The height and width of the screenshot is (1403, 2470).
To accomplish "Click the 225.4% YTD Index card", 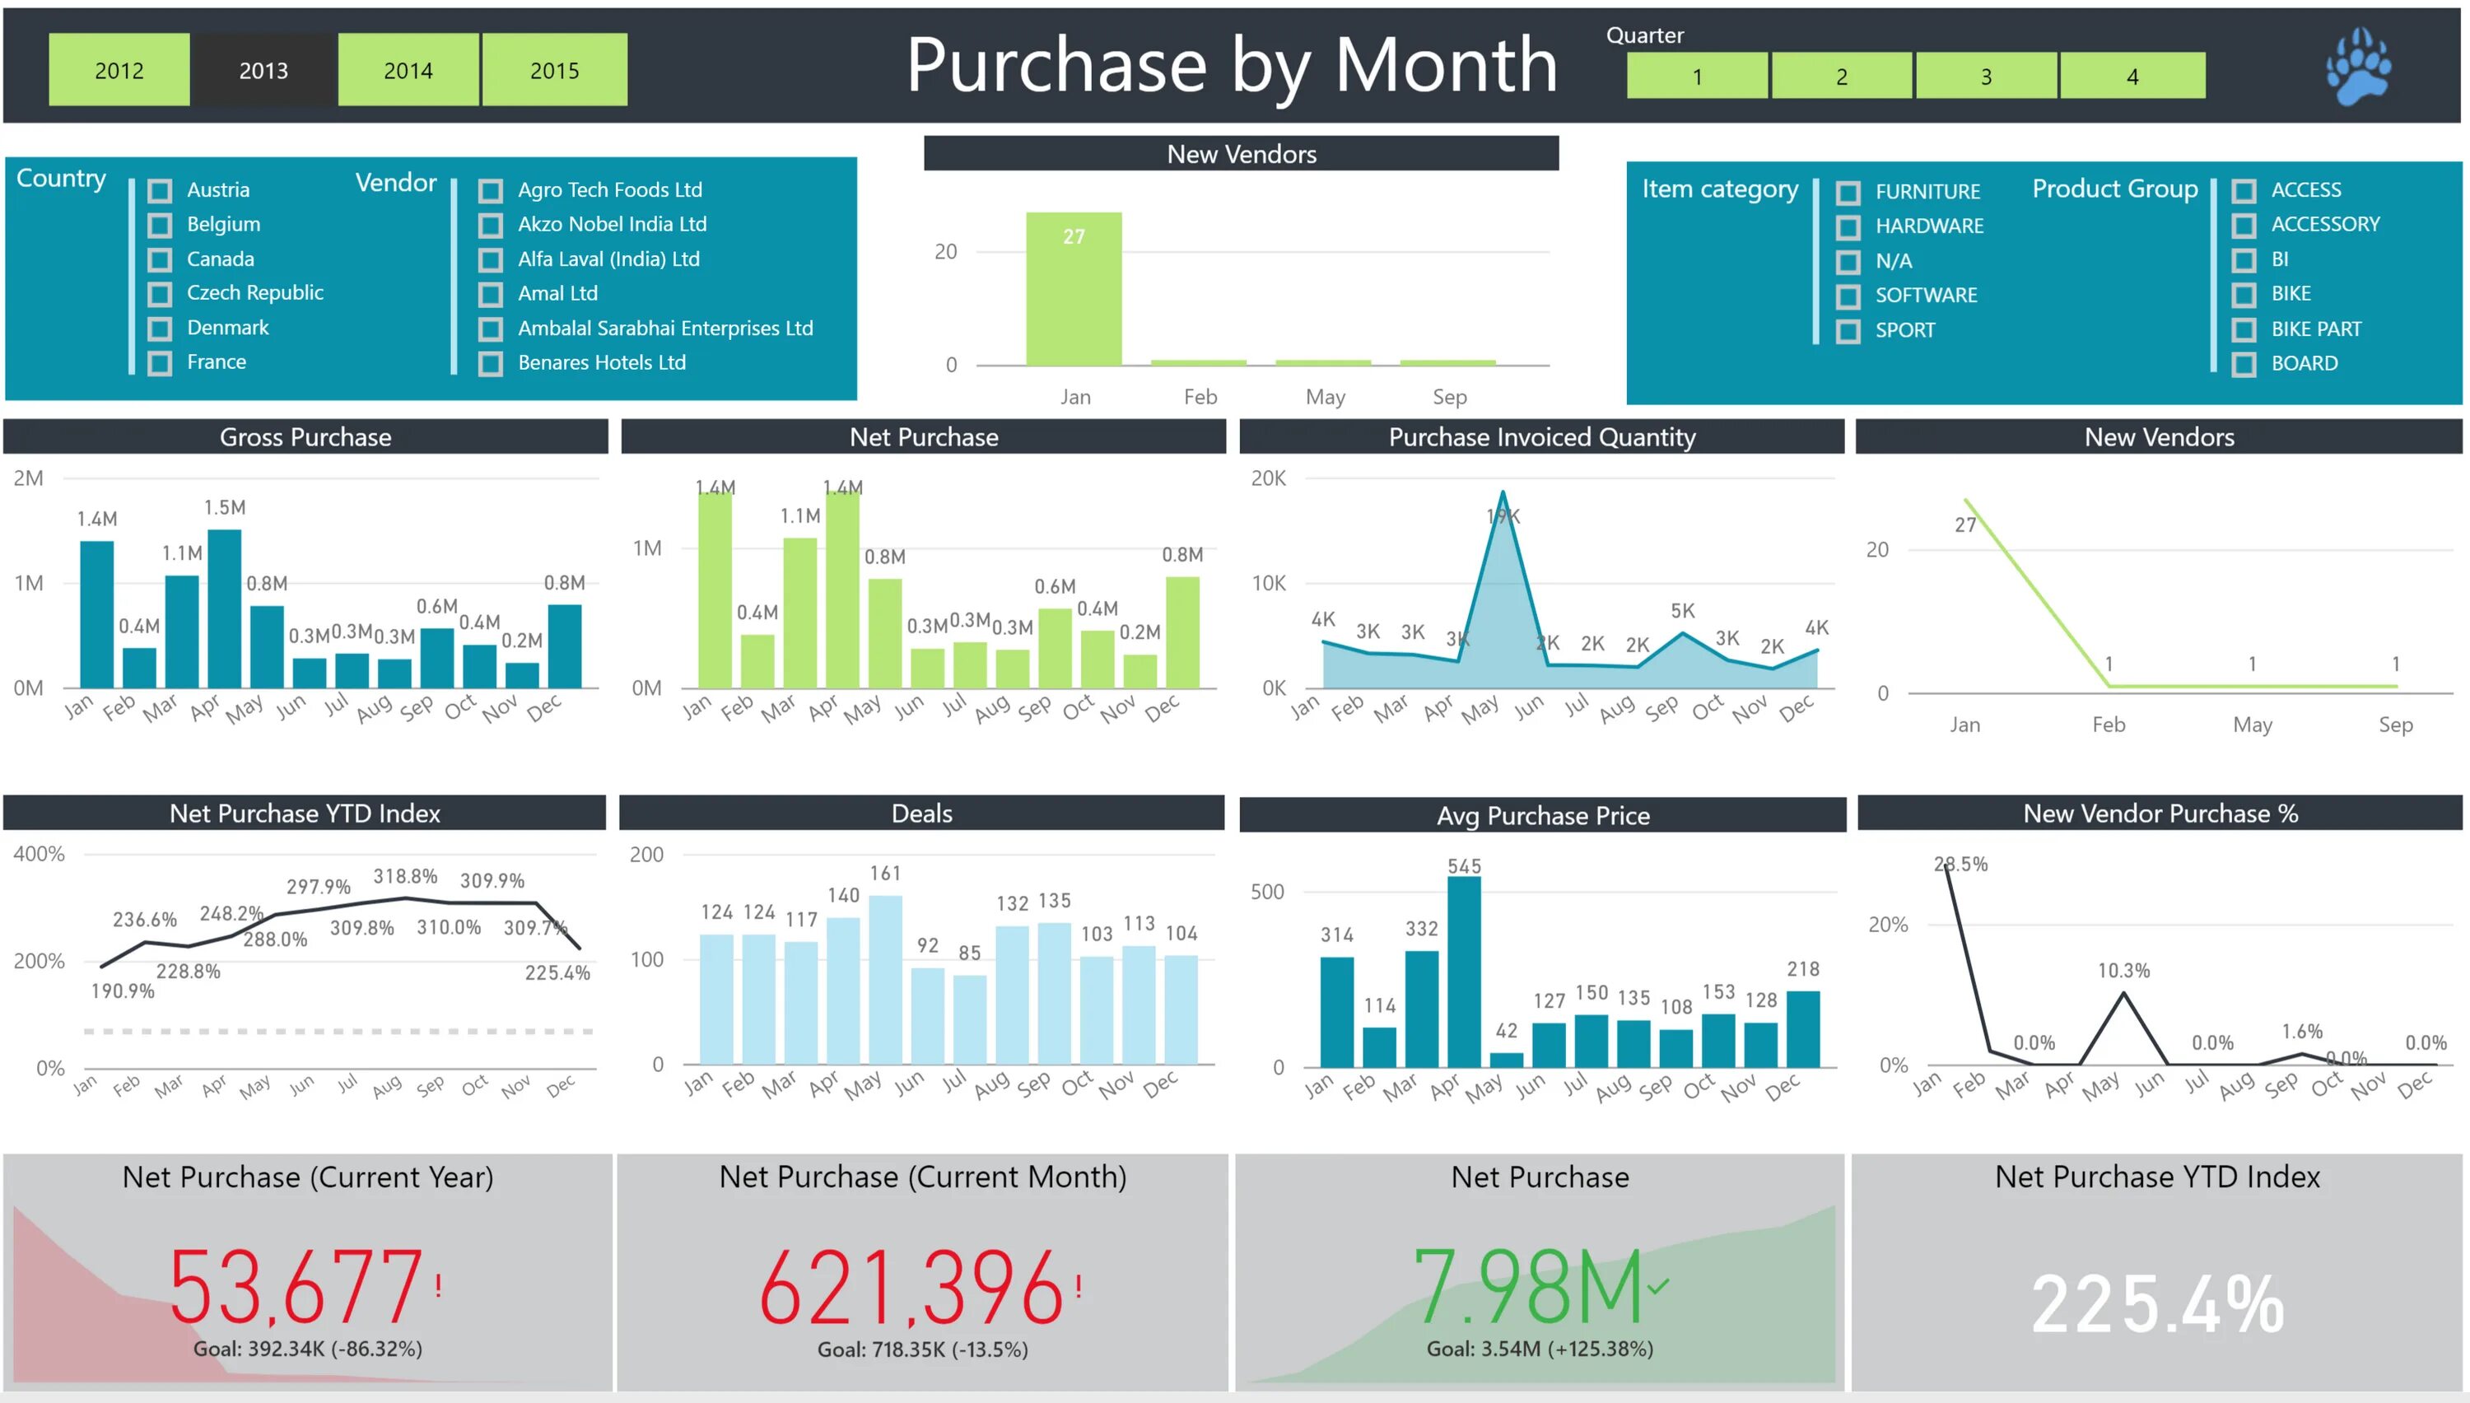I will (2156, 1303).
